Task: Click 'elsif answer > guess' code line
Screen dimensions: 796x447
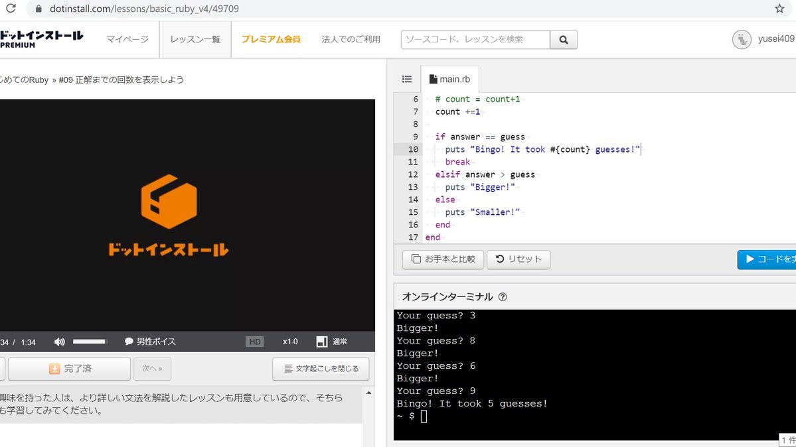Action: pos(485,174)
